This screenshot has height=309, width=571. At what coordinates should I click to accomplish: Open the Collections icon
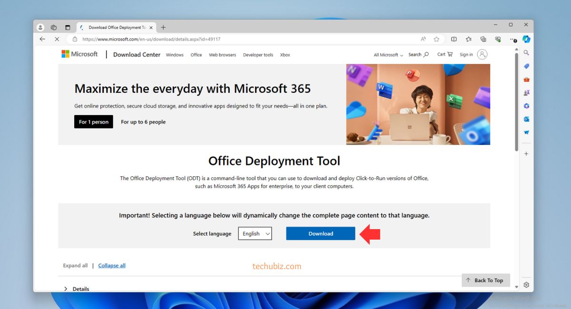pos(483,39)
